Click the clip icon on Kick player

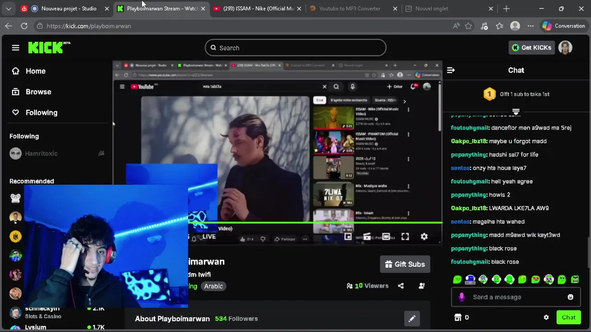pyautogui.click(x=367, y=237)
